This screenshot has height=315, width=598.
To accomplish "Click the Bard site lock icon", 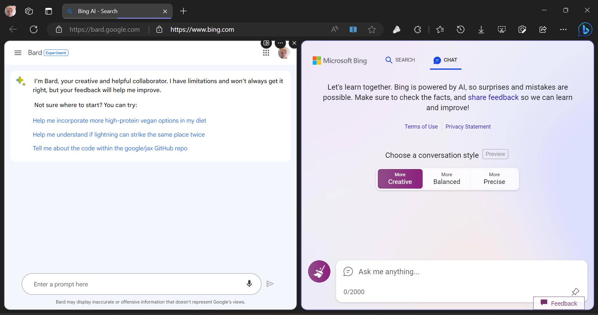I will 59,30.
